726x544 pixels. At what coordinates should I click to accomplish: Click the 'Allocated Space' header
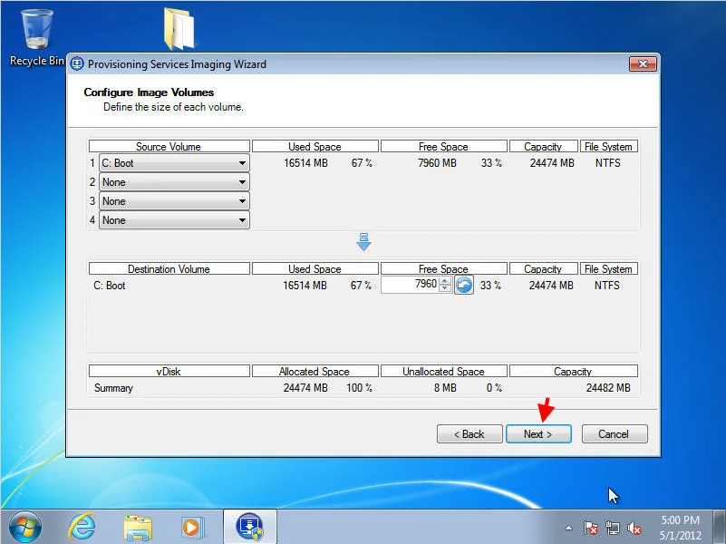tap(315, 372)
